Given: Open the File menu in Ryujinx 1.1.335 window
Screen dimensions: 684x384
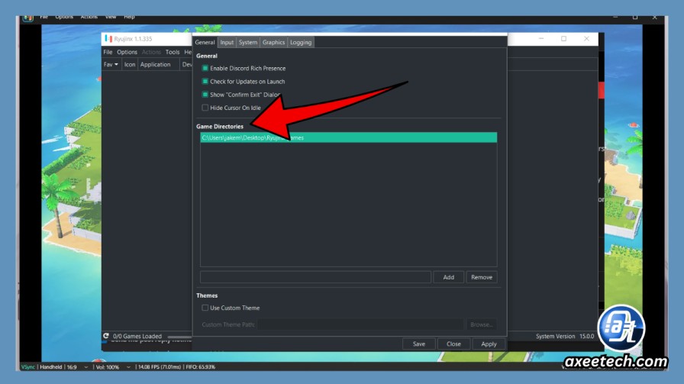Looking at the screenshot, I should [x=108, y=52].
